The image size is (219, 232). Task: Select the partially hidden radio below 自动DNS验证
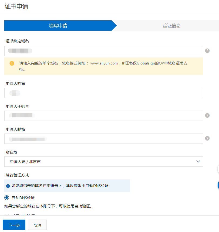click(x=7, y=215)
